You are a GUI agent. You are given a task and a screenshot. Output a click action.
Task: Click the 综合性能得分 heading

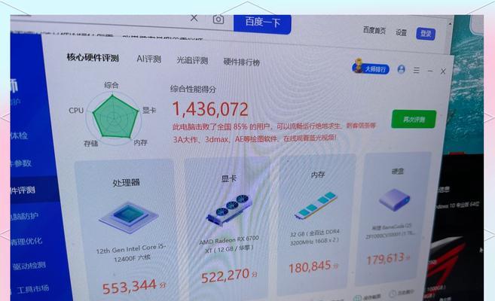(193, 90)
